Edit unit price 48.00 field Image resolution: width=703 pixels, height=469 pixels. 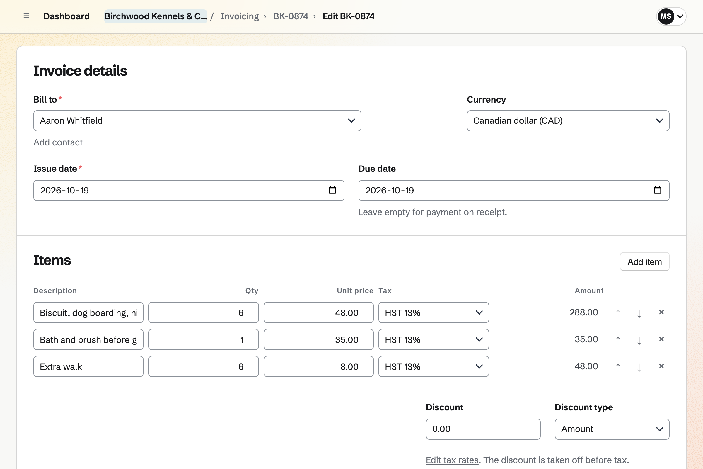[319, 312]
